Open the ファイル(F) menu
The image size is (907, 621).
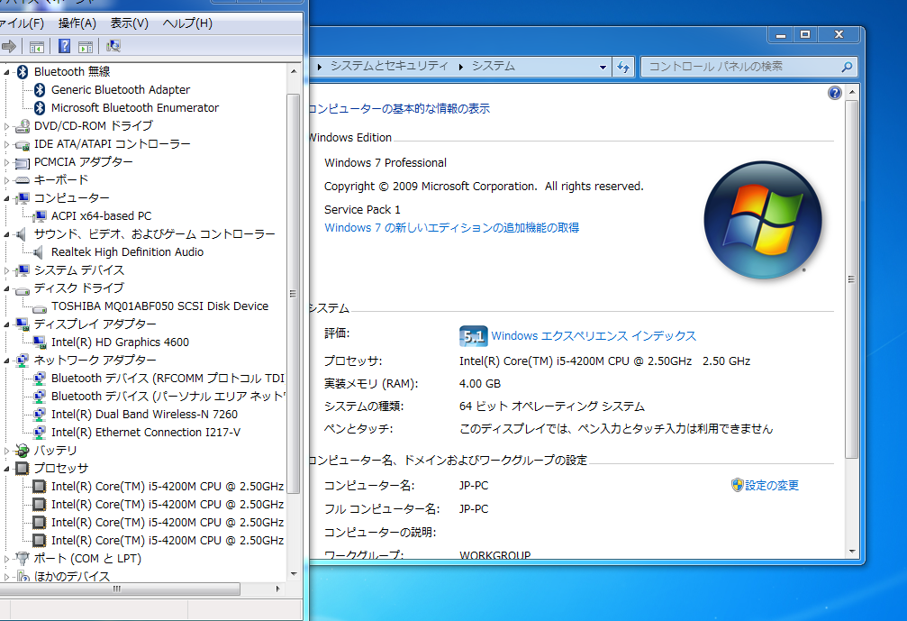21,23
